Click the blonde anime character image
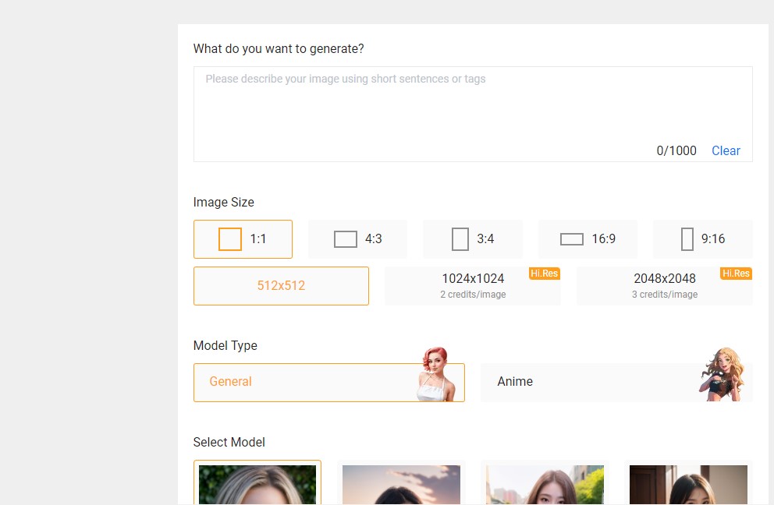Viewport: 774px width, 505px height. (723, 374)
